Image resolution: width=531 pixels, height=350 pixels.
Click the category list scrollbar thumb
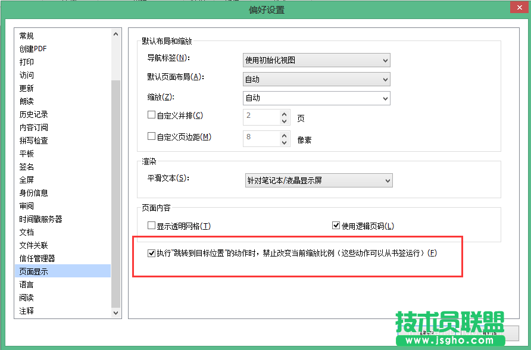[x=116, y=193]
